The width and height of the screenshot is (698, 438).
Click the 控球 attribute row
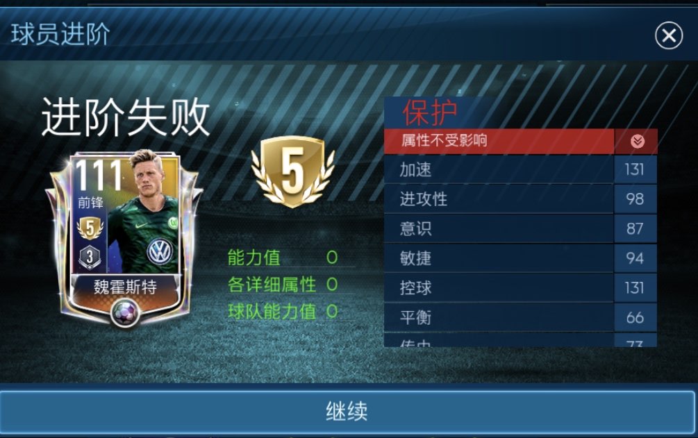pyautogui.click(x=520, y=287)
